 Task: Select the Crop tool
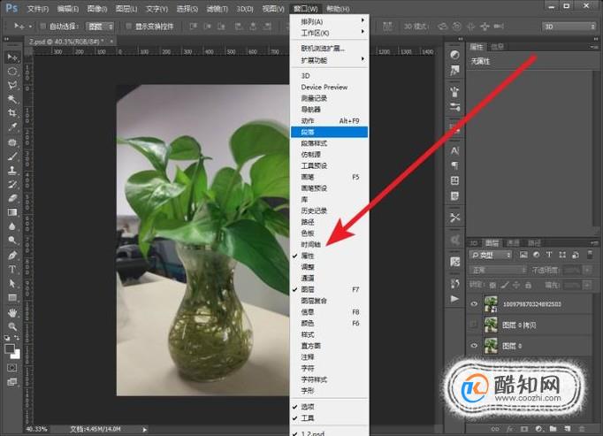point(12,112)
